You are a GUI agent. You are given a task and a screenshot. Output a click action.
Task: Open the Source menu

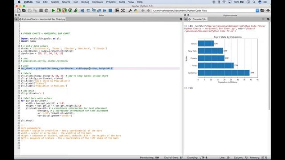66,2
